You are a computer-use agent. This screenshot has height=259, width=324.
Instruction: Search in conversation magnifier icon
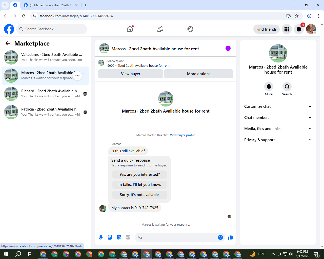pos(287,87)
